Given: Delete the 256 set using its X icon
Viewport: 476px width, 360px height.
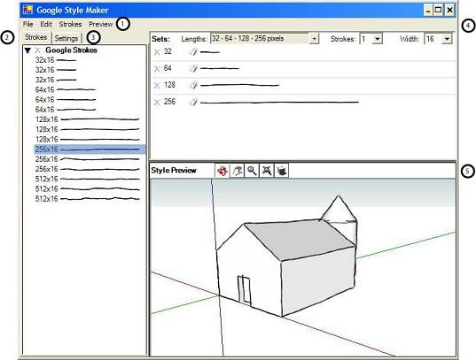Looking at the screenshot, I should point(157,102).
